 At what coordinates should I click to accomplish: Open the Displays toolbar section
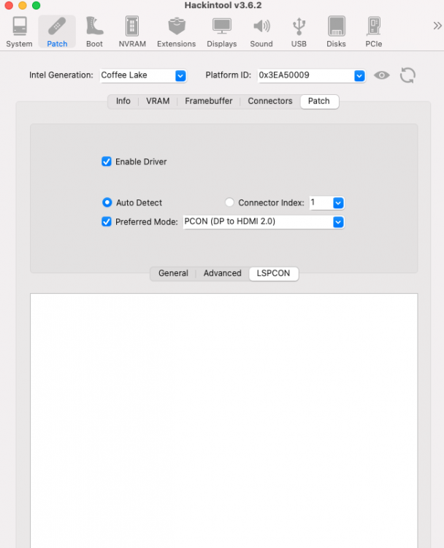(x=222, y=32)
